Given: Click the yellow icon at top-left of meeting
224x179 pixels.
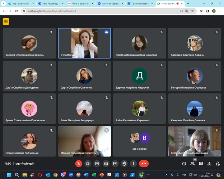Looking at the screenshot, I should tap(6, 21).
